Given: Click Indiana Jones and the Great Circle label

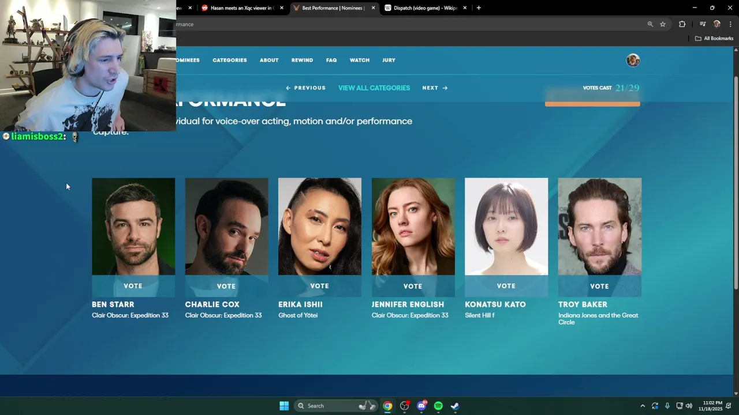Looking at the screenshot, I should tap(598, 319).
